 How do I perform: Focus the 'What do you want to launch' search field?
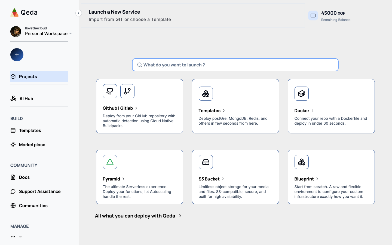235,65
